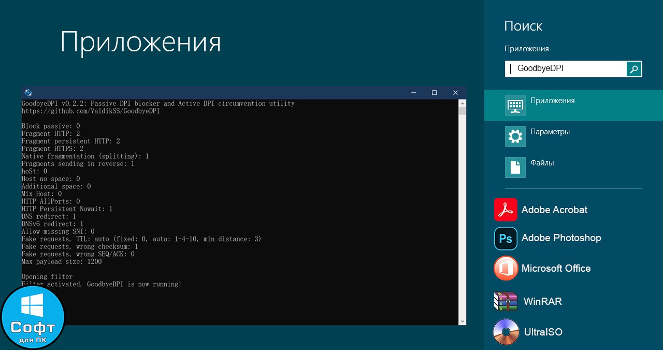The width and height of the screenshot is (663, 350).
Task: Click the console scrollbar thumb
Action: pyautogui.click(x=463, y=110)
